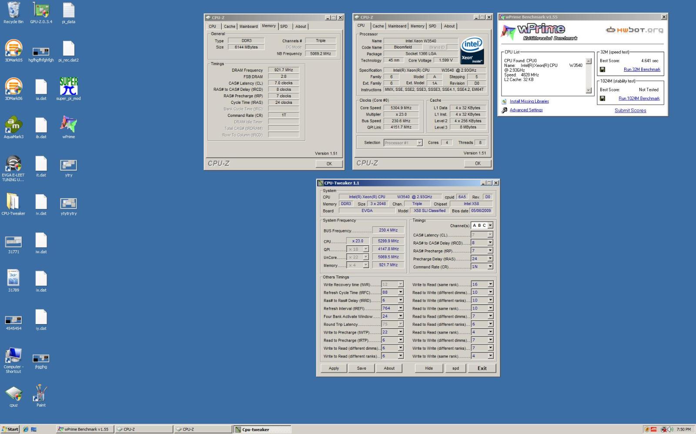Open EVGA E-LEET Tuning Utility icon
Screen dimensions: 696x434
[13, 168]
